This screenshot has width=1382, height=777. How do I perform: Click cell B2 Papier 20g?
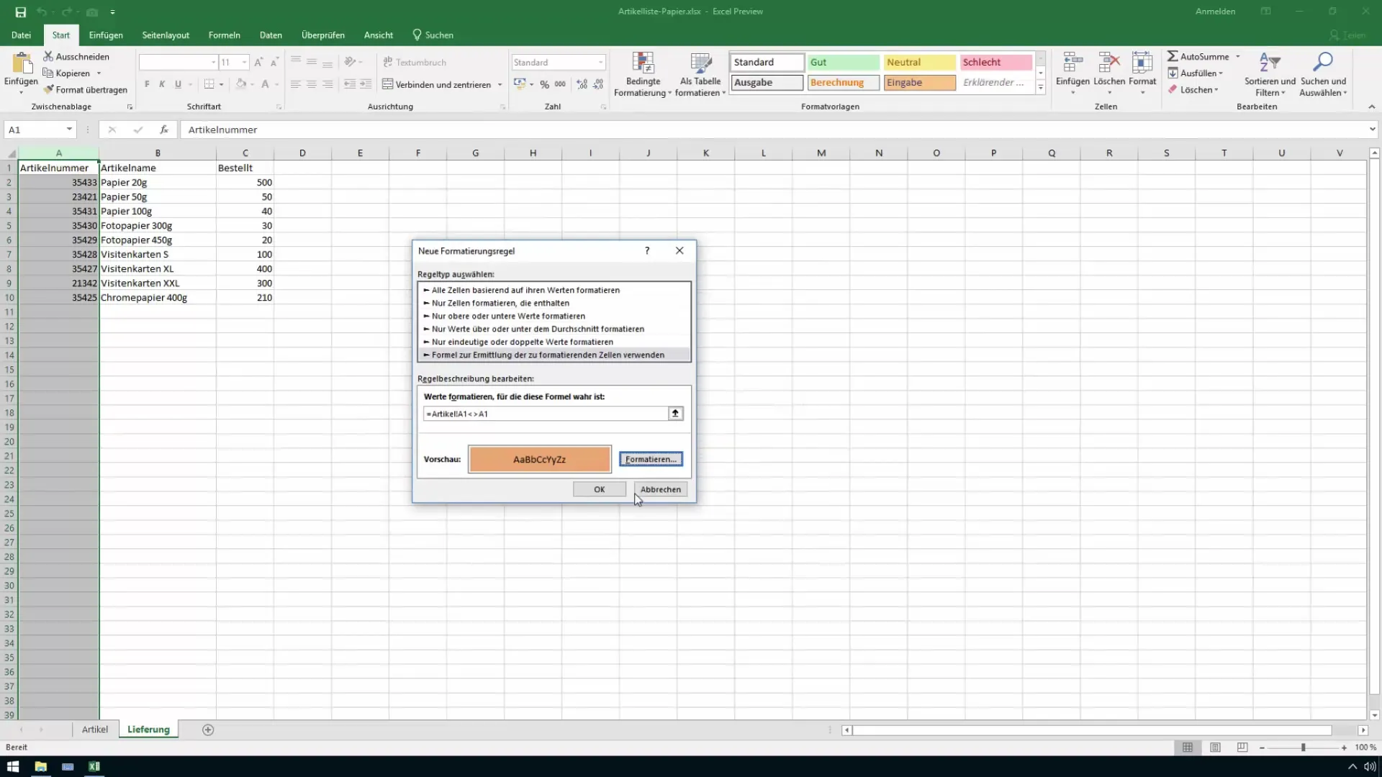[x=158, y=182]
